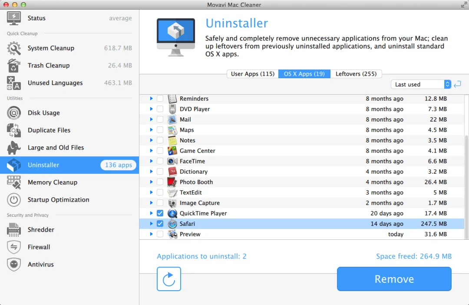Check the Reminders checkbox
469x305 pixels.
pyautogui.click(x=160, y=99)
